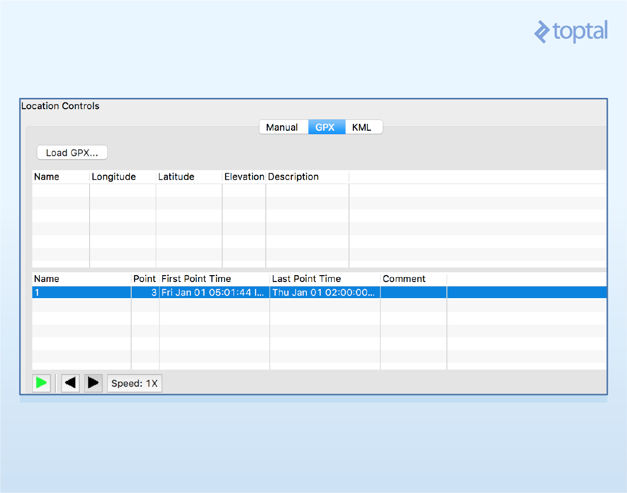Click the Toptal logo
Screen dimensions: 627x493
point(571,31)
